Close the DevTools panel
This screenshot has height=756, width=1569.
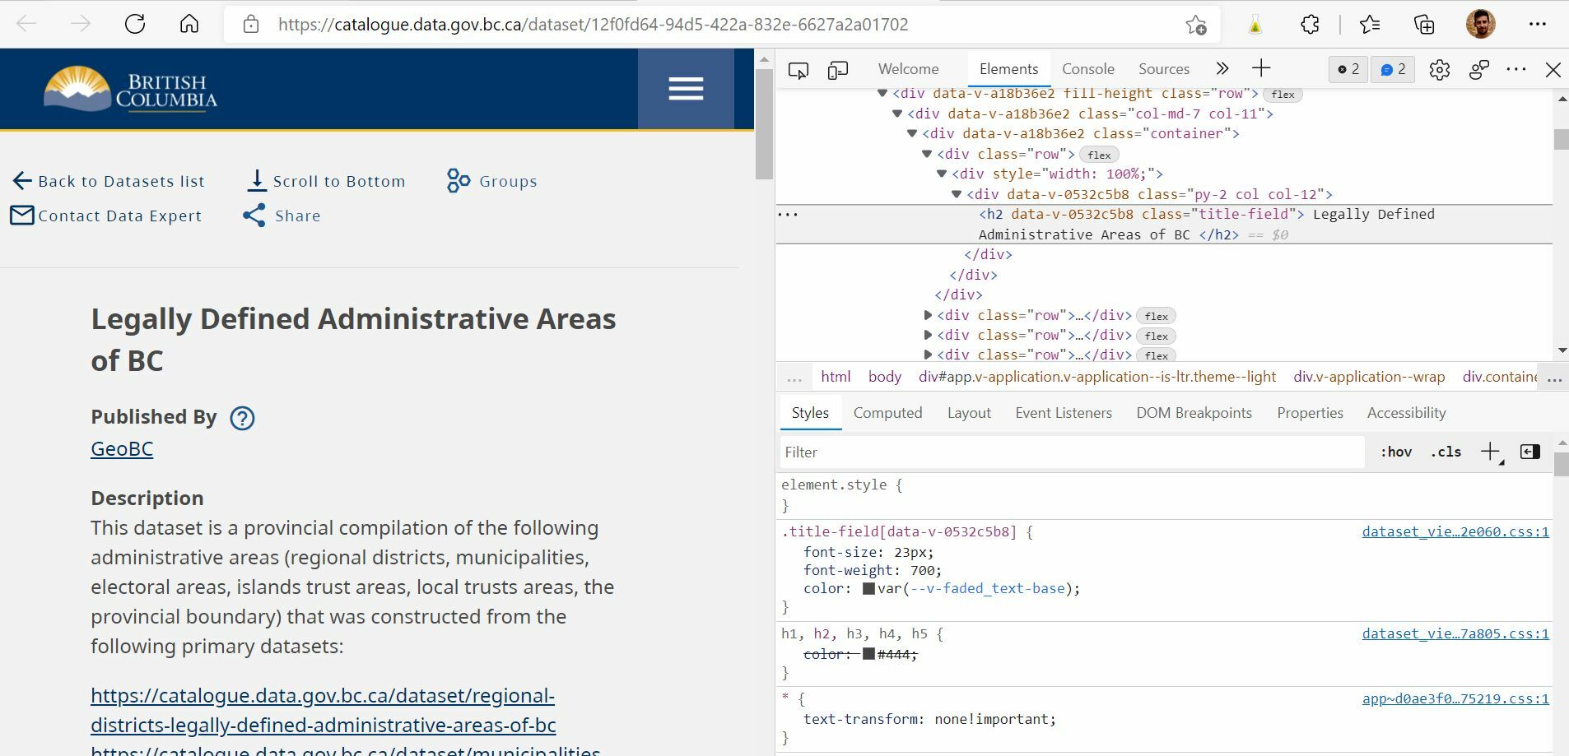click(1553, 70)
